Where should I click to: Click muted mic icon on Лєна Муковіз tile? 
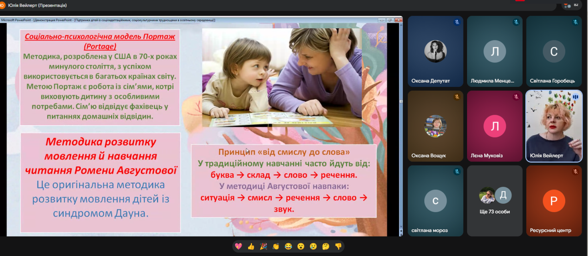coord(516,97)
